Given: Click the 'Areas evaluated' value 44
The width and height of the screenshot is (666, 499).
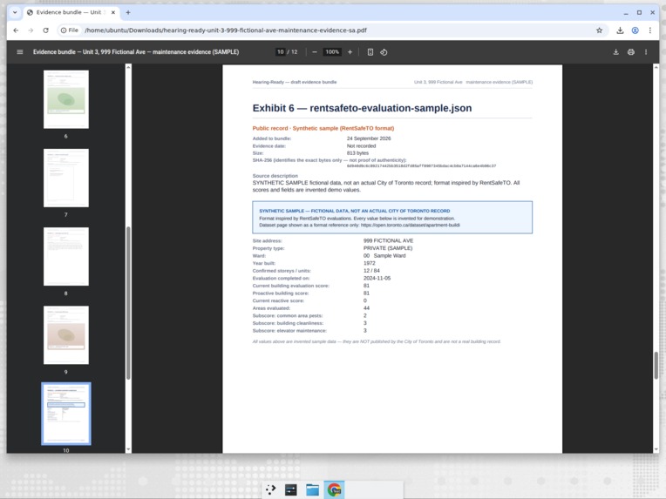Looking at the screenshot, I should [x=366, y=308].
